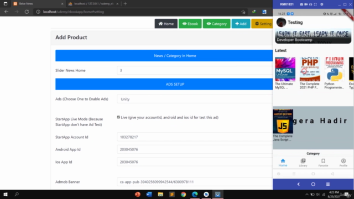354x199 pixels.
Task: Open The Complete 2021 PHP book cover
Action: pyautogui.click(x=310, y=69)
